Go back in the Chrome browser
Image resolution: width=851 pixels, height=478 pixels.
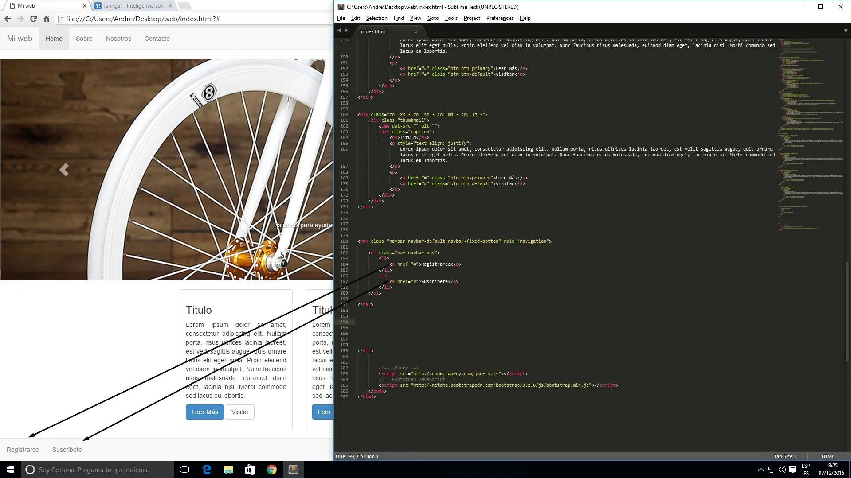pyautogui.click(x=8, y=19)
